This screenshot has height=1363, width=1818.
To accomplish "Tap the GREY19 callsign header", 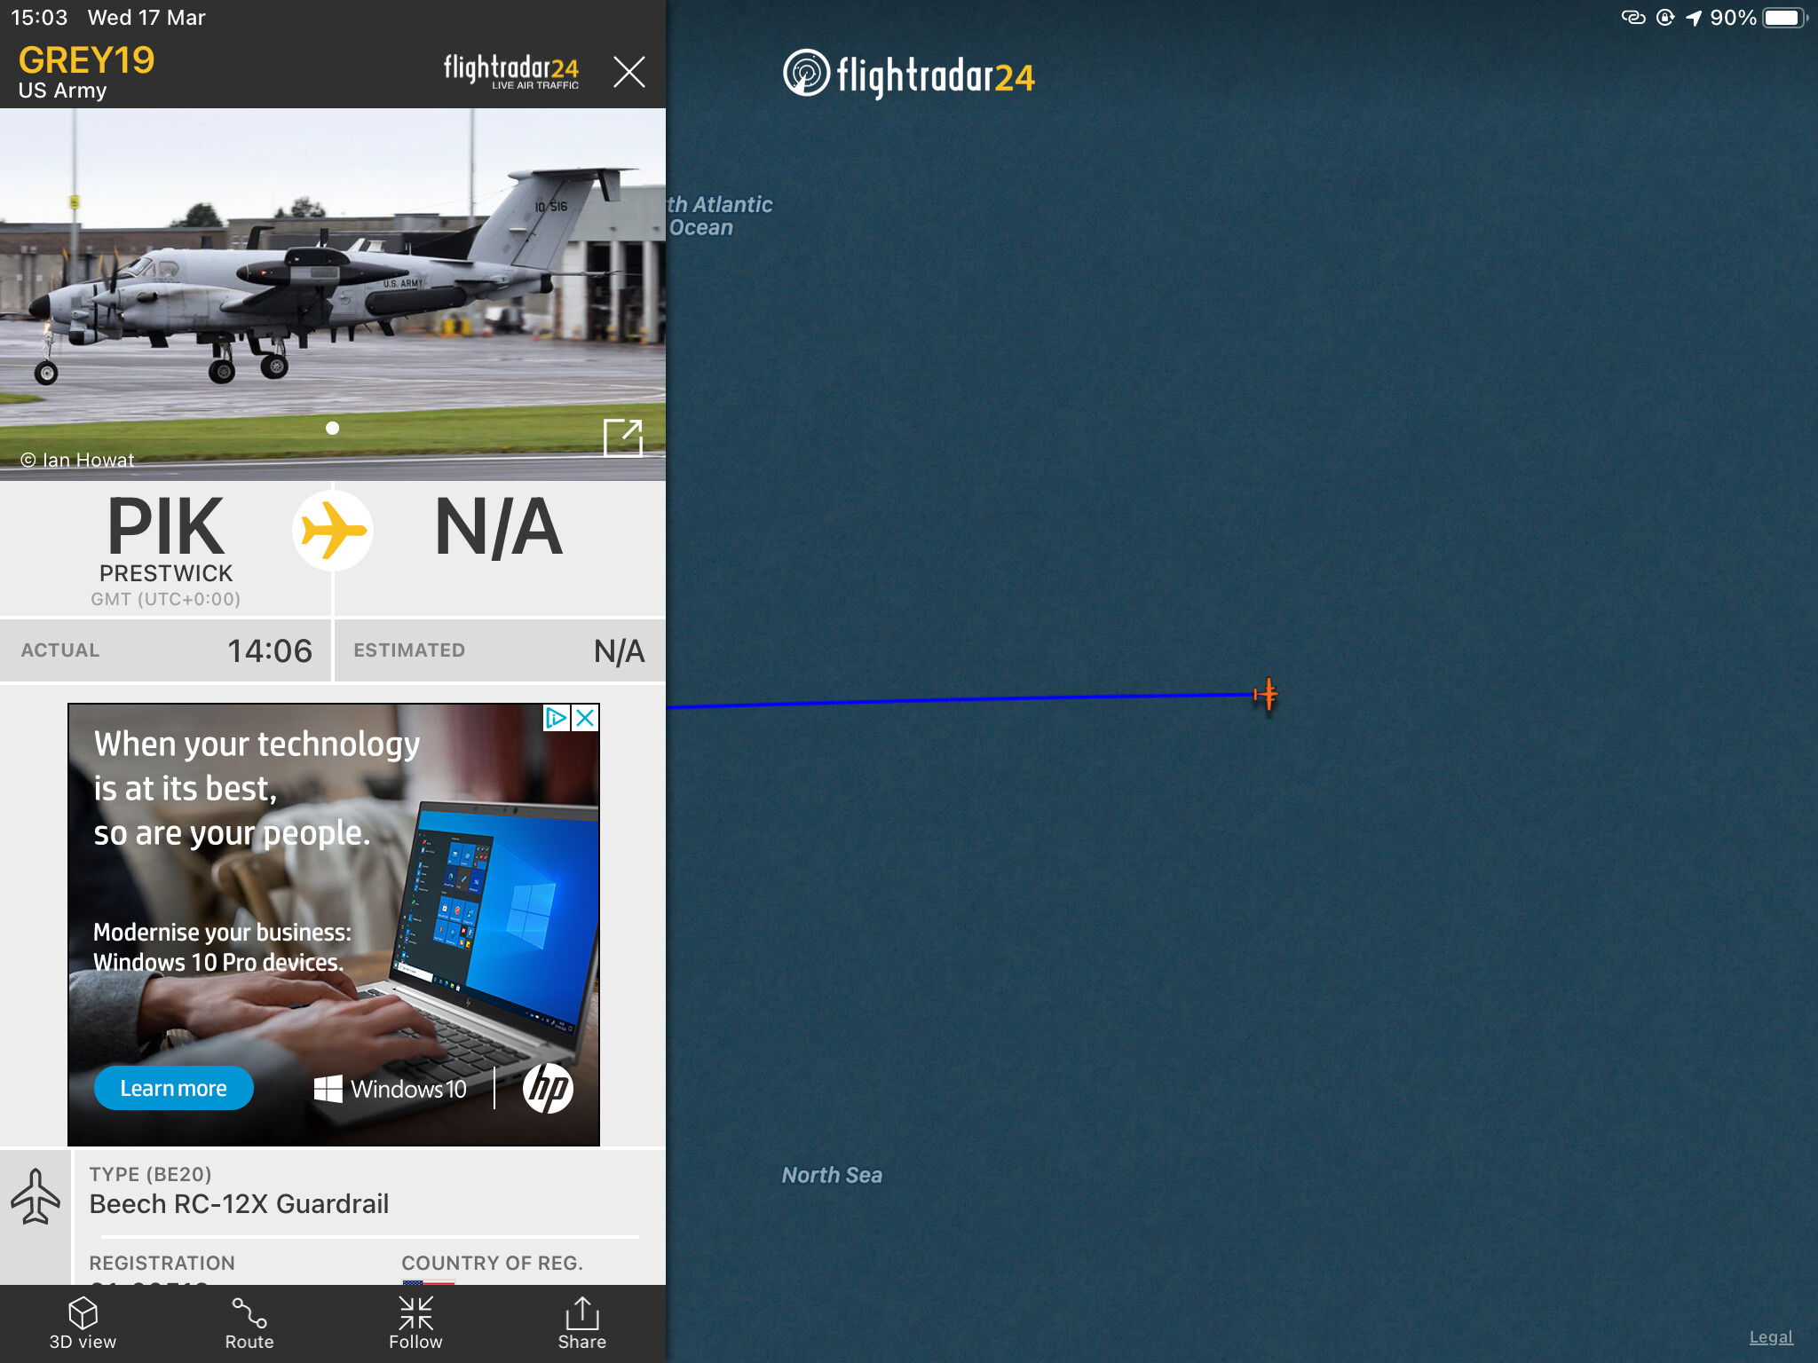I will pos(87,60).
